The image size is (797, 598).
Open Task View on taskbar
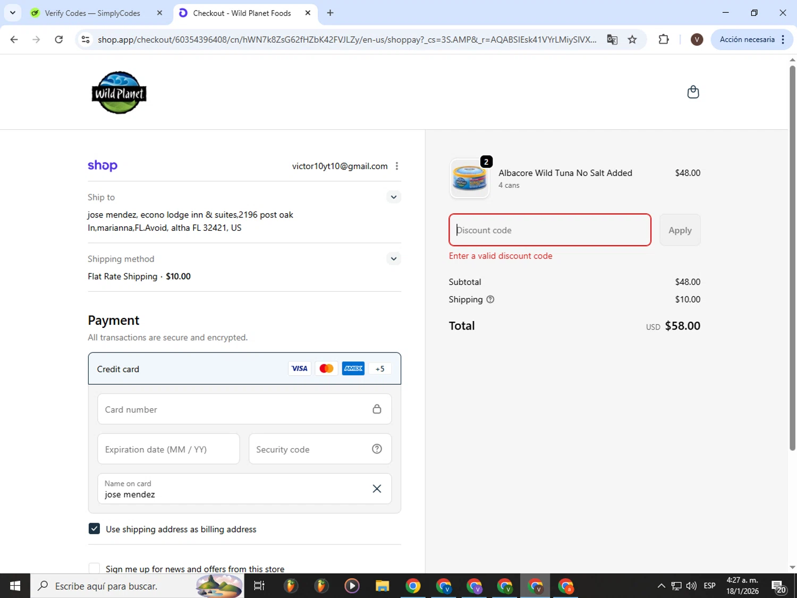tap(259, 586)
